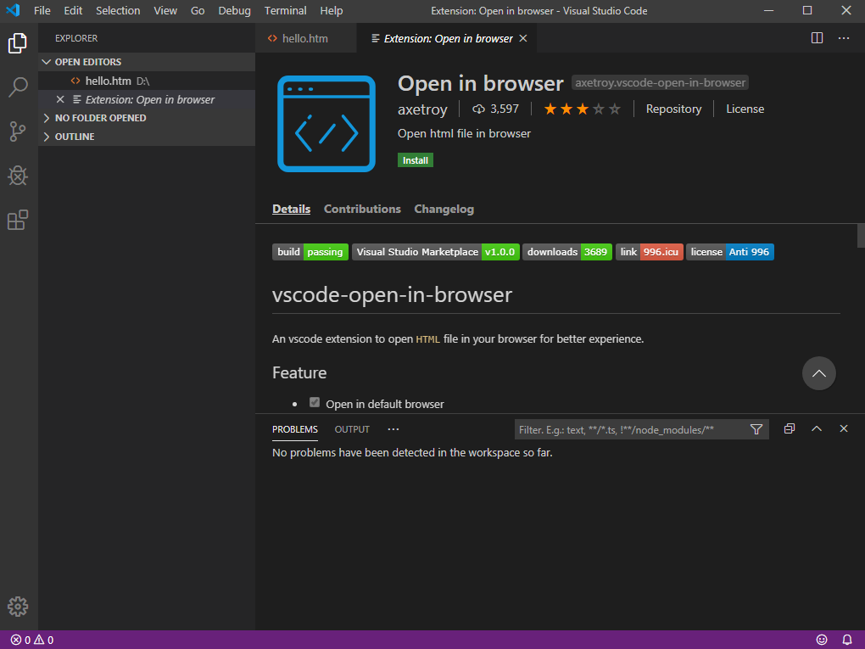Toggle the problems filter funnel icon
The image size is (865, 649).
pyautogui.click(x=756, y=429)
